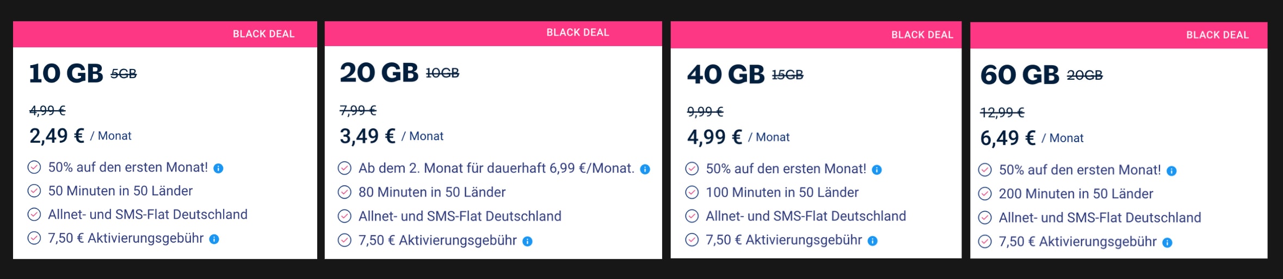Click checkmark icon beside 50 Minuten in 50 Länder
Image resolution: width=1283 pixels, height=279 pixels.
pos(34,191)
